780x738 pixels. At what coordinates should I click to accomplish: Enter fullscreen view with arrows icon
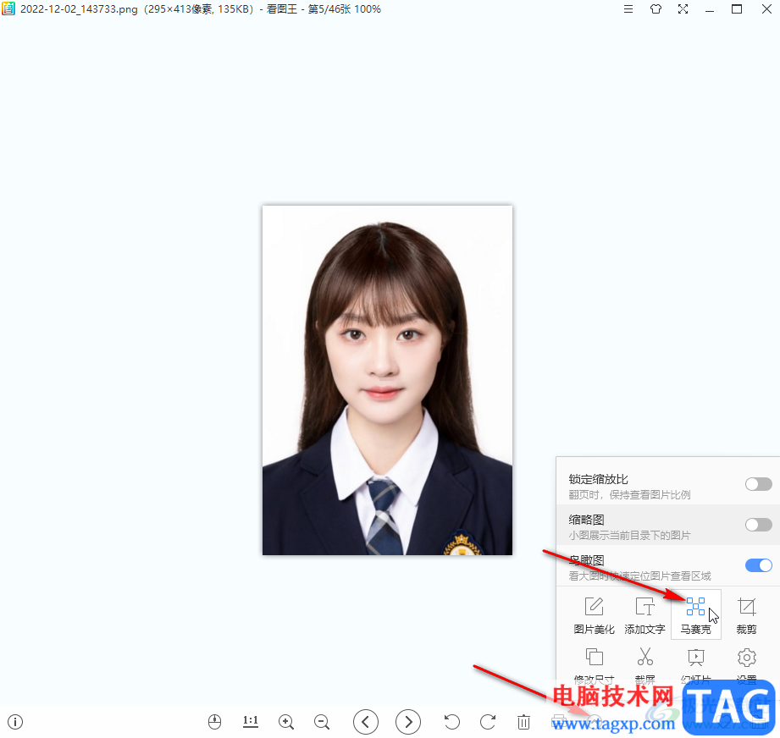[683, 9]
